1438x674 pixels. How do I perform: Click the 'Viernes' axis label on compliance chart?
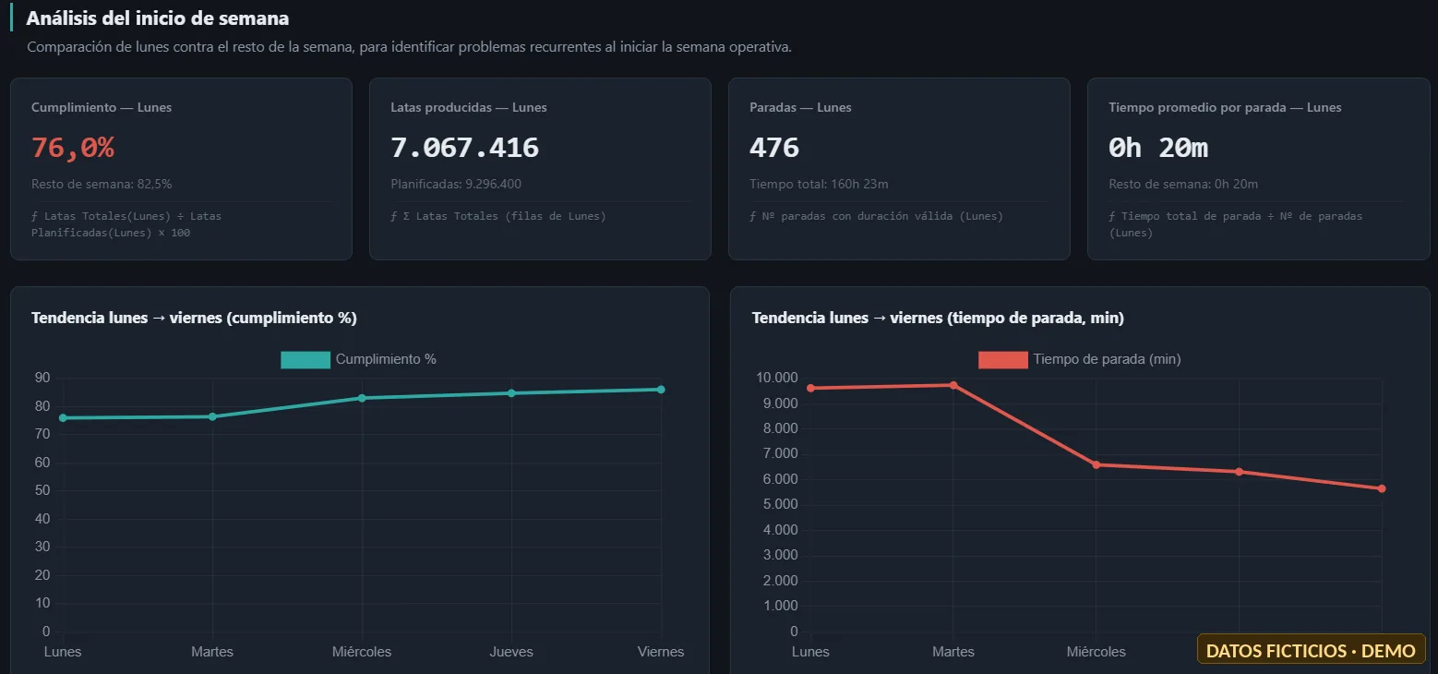coord(661,652)
